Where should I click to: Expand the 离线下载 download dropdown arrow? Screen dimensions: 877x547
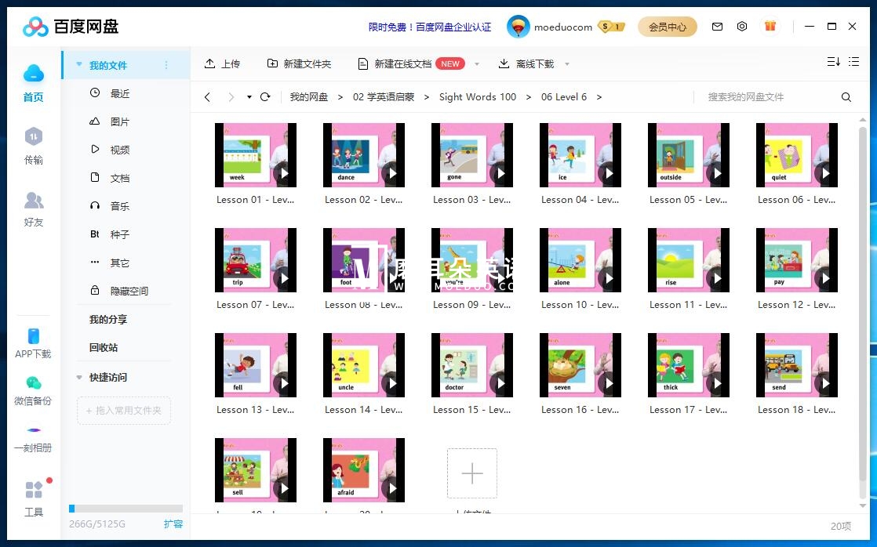[567, 64]
